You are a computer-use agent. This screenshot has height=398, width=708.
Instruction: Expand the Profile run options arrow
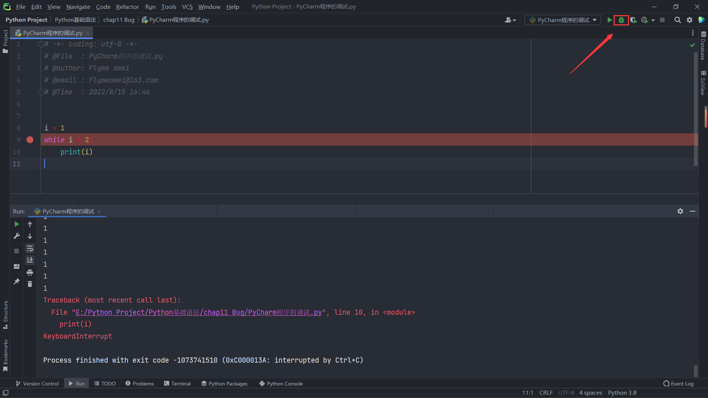653,20
